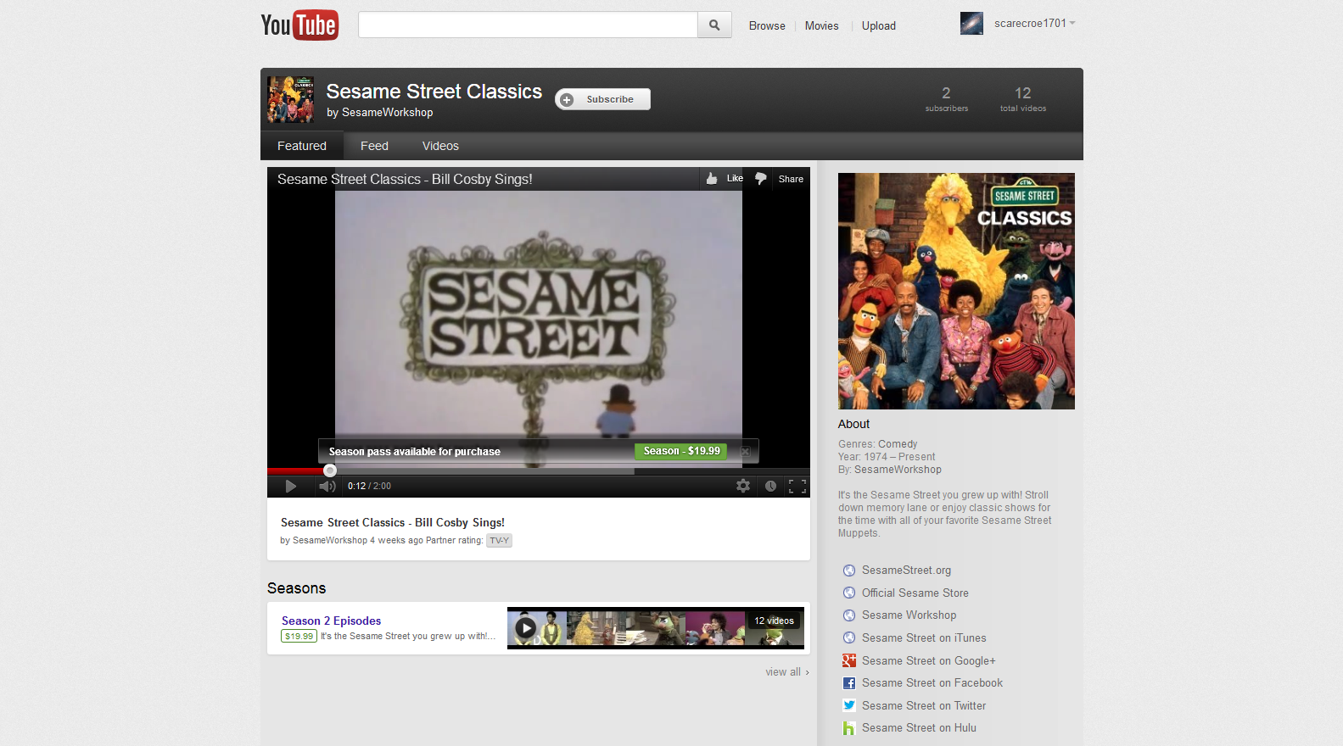This screenshot has height=746, width=1343.
Task: Open the Official Sesame Store link
Action: point(915,593)
